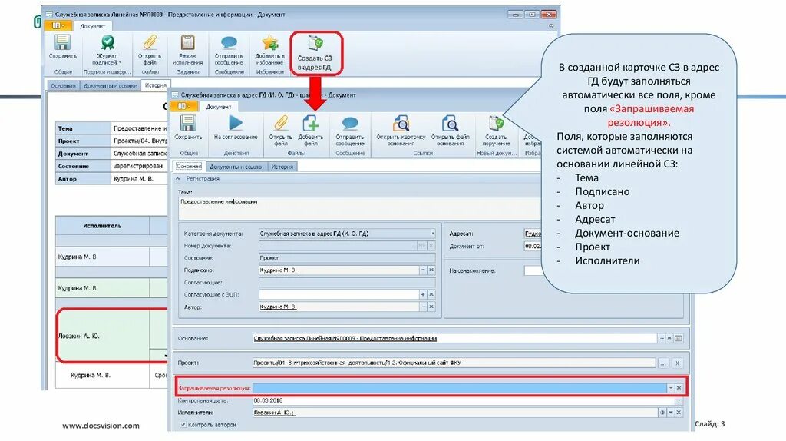Click Открыть карточку основания icon
This screenshot has height=441, width=786.
pyautogui.click(x=401, y=123)
